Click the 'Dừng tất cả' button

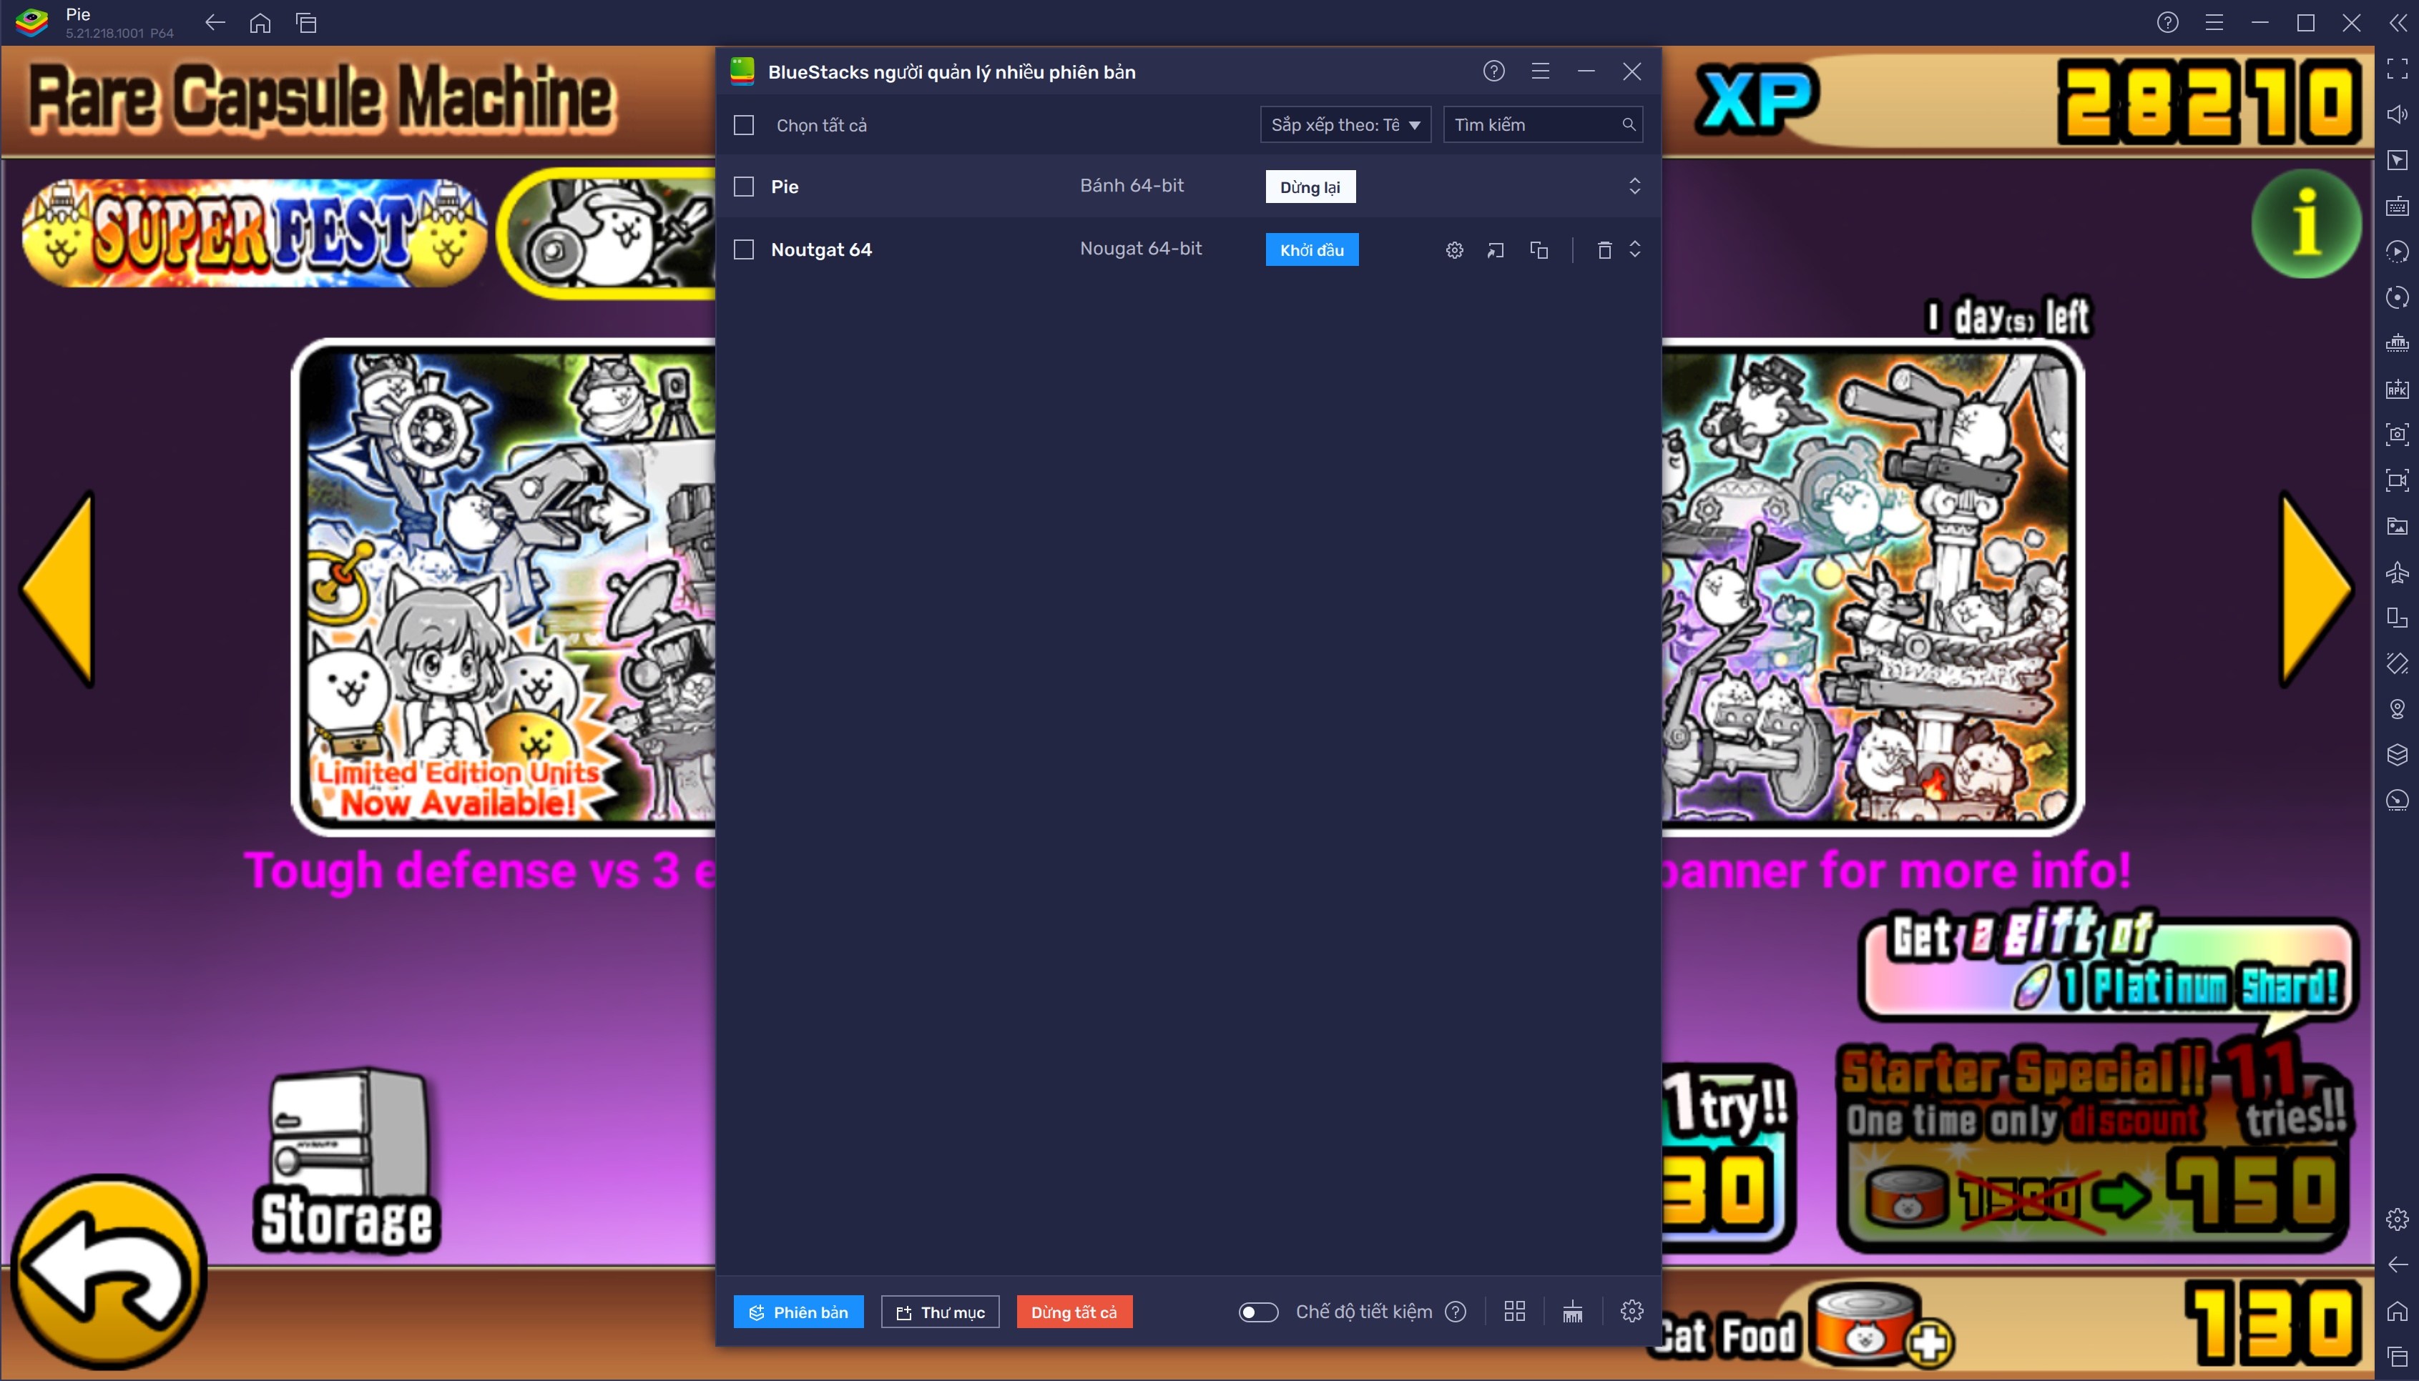pyautogui.click(x=1074, y=1312)
